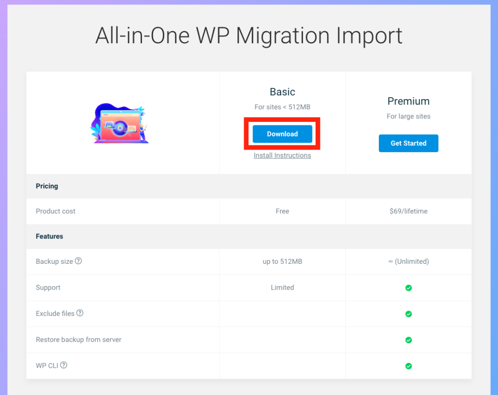Click the Basic plan Download button

click(283, 134)
